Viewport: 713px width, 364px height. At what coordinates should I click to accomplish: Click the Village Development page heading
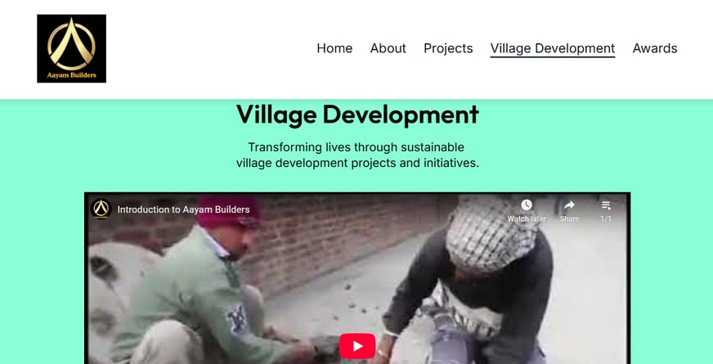(x=357, y=115)
